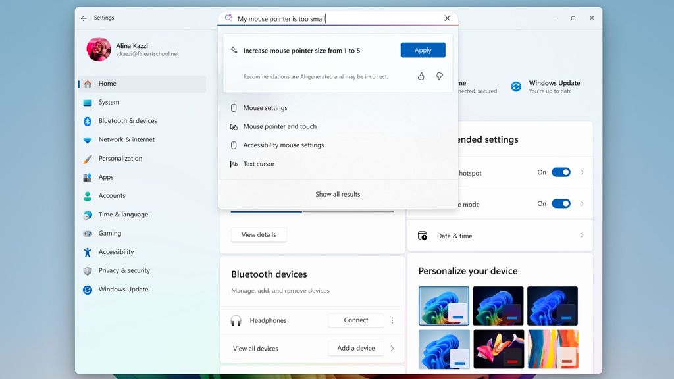Give thumbs down on the AI recommendation
Image resolution: width=674 pixels, height=379 pixels.
point(440,76)
